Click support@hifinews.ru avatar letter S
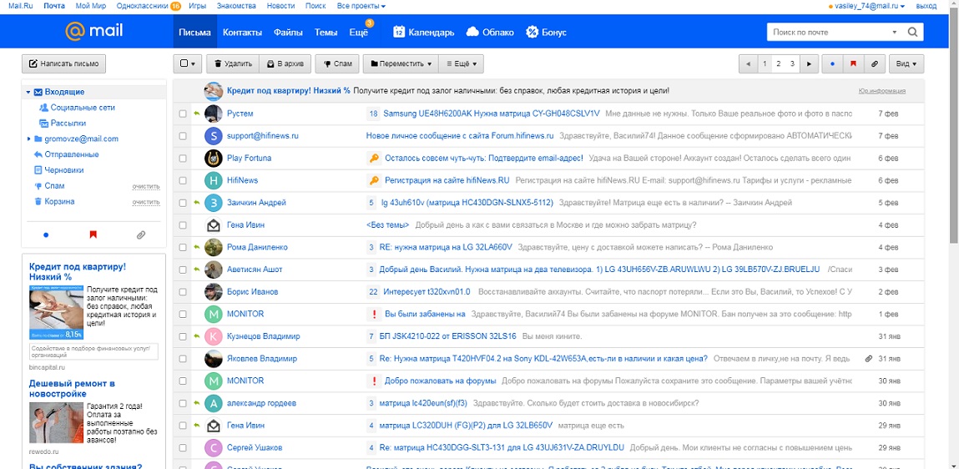 (214, 136)
